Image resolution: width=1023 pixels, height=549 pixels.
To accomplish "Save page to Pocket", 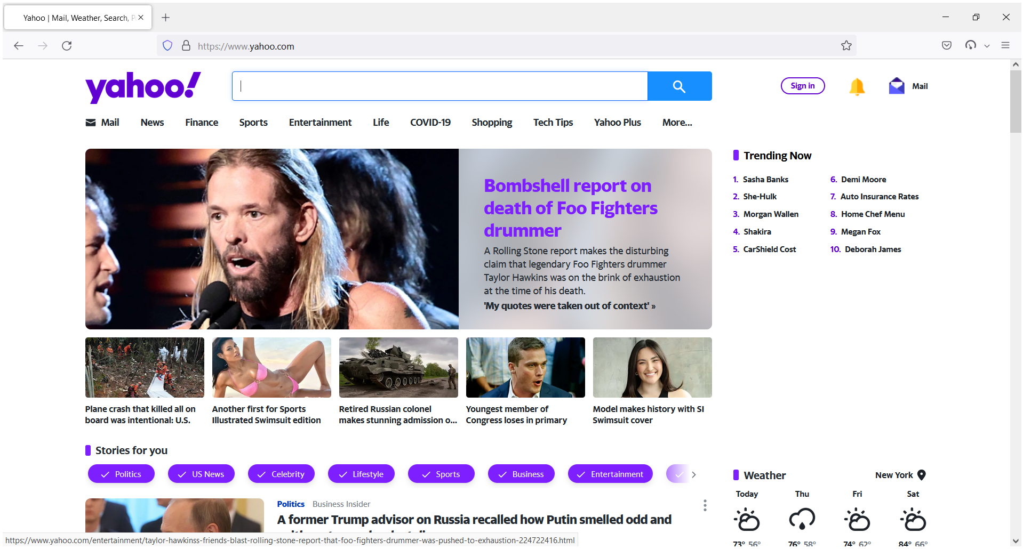I will click(947, 46).
